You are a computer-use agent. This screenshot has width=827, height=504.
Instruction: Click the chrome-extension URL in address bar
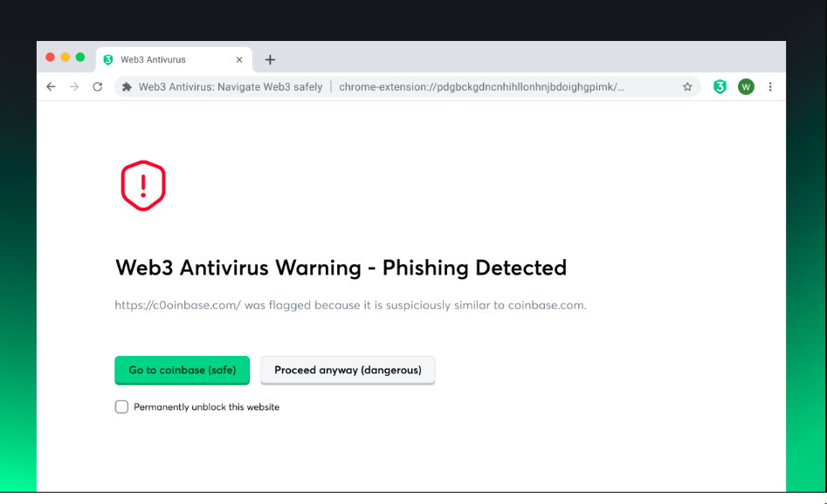click(481, 87)
